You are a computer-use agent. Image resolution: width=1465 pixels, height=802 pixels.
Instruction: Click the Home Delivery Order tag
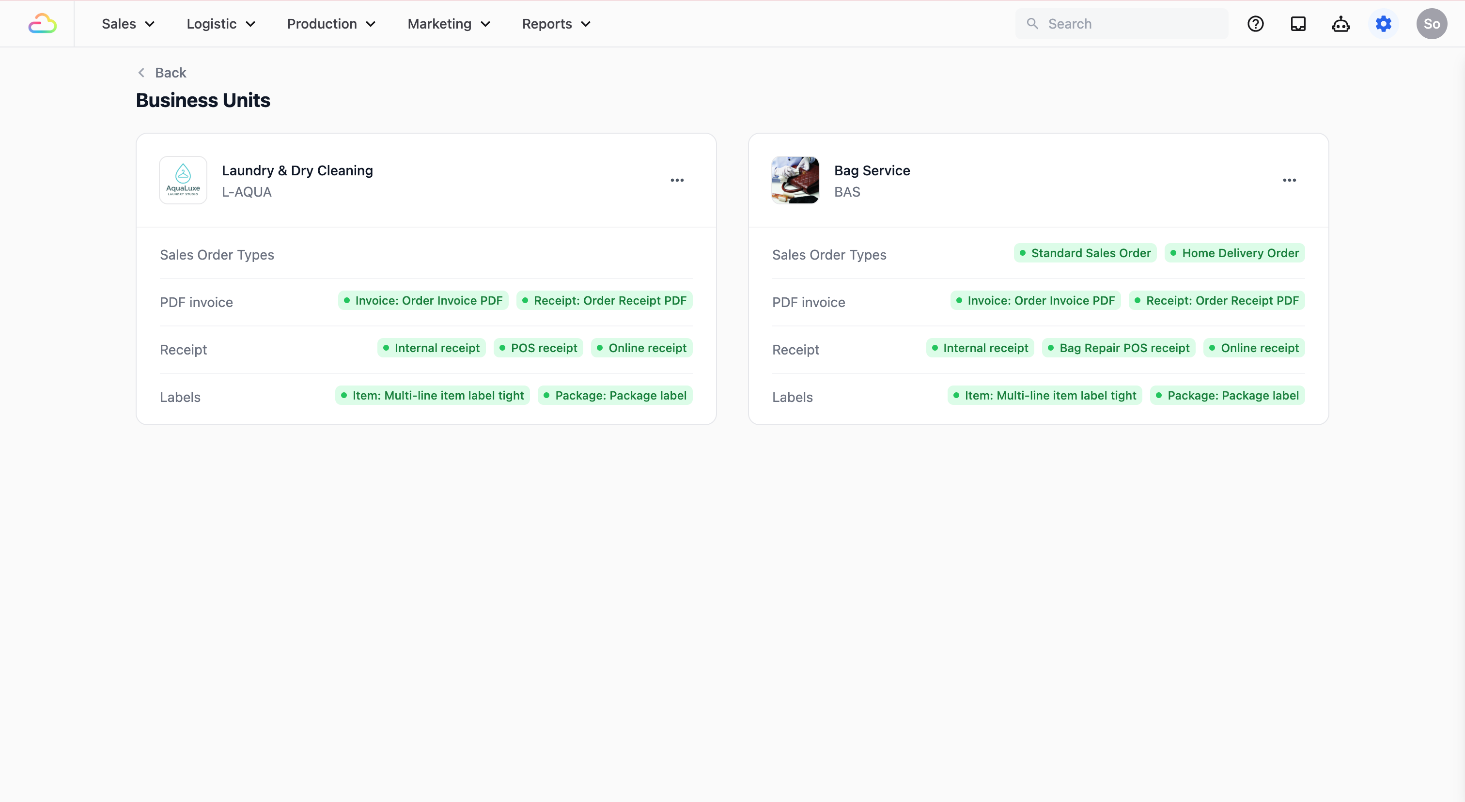[1234, 253]
